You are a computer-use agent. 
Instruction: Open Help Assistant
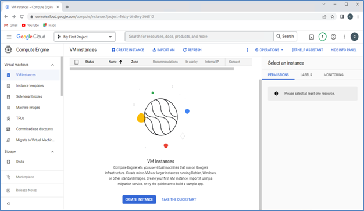[308, 50]
